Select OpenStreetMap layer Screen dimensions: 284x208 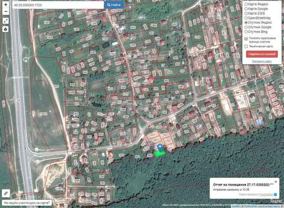pos(258,18)
